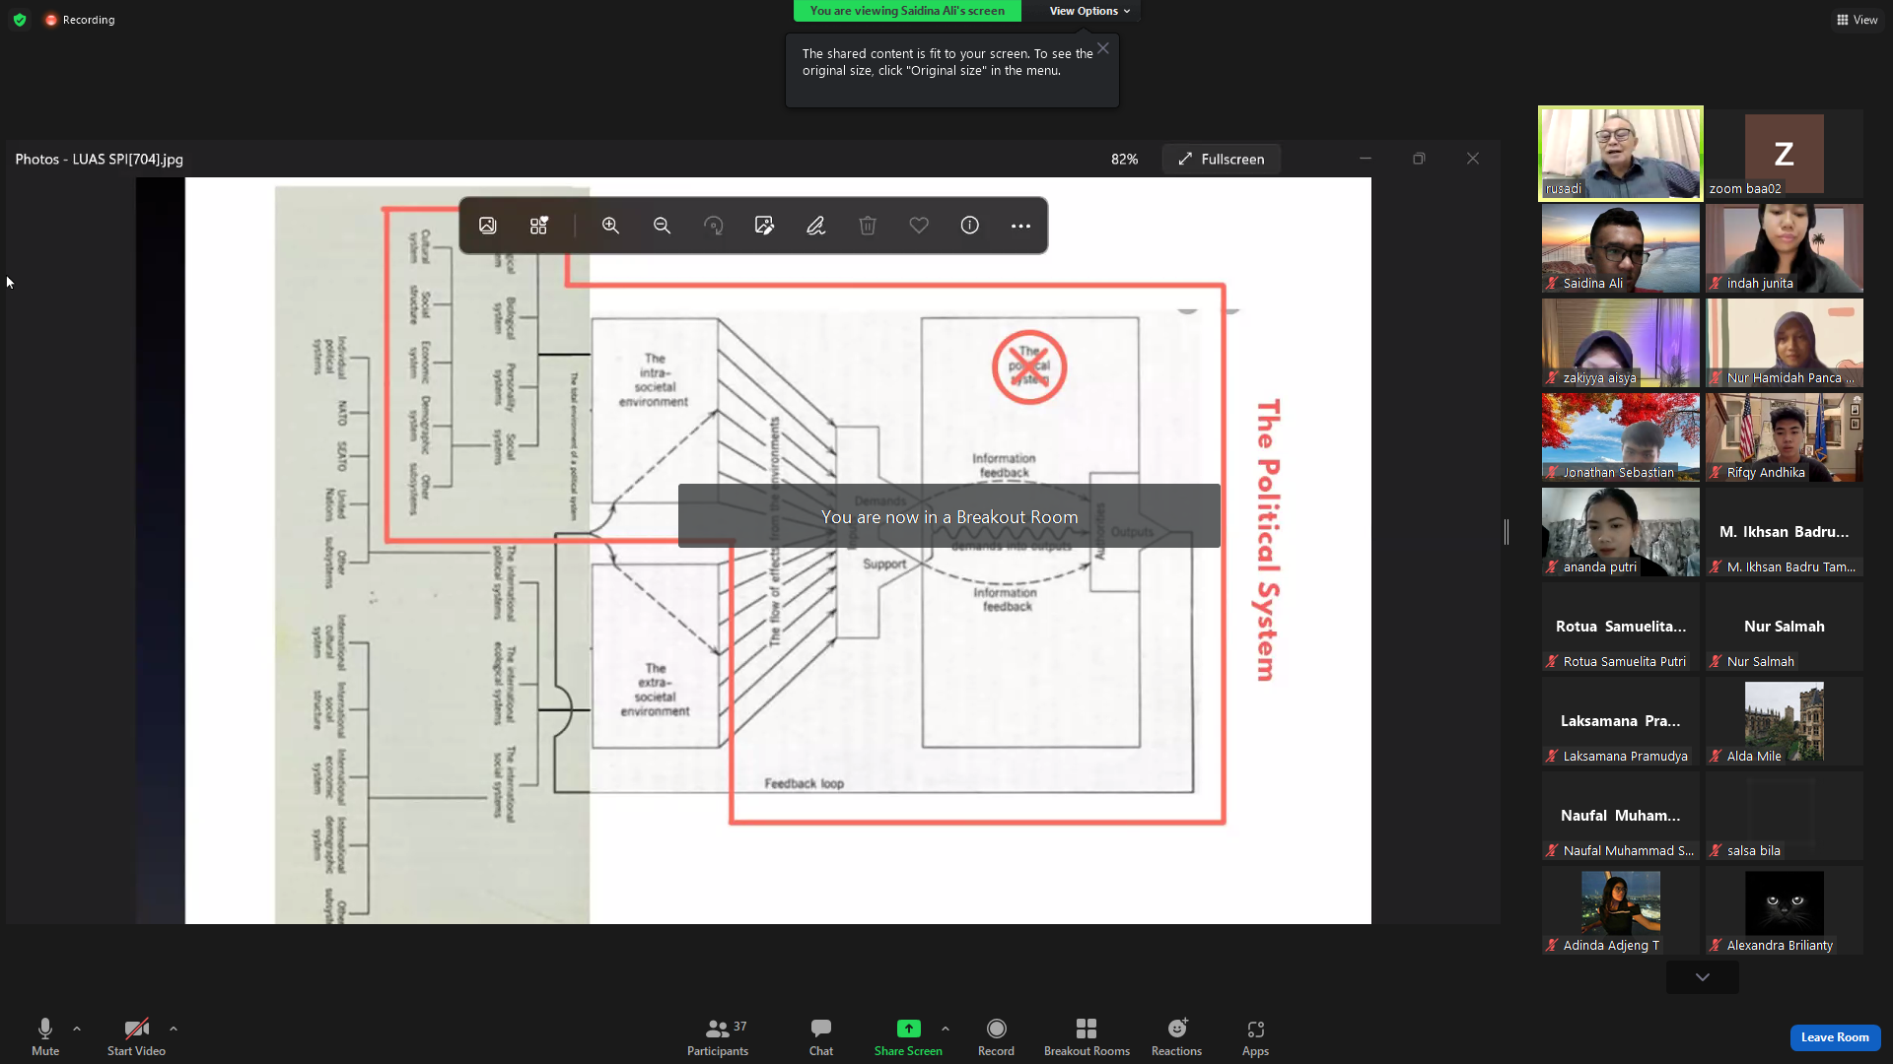Open the Participants panel
The width and height of the screenshot is (1893, 1064).
[x=718, y=1036]
